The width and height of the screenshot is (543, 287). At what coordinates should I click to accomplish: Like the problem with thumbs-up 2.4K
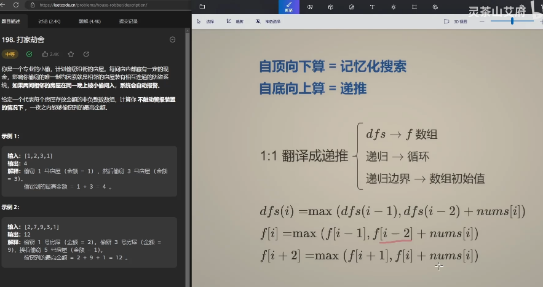click(x=50, y=54)
